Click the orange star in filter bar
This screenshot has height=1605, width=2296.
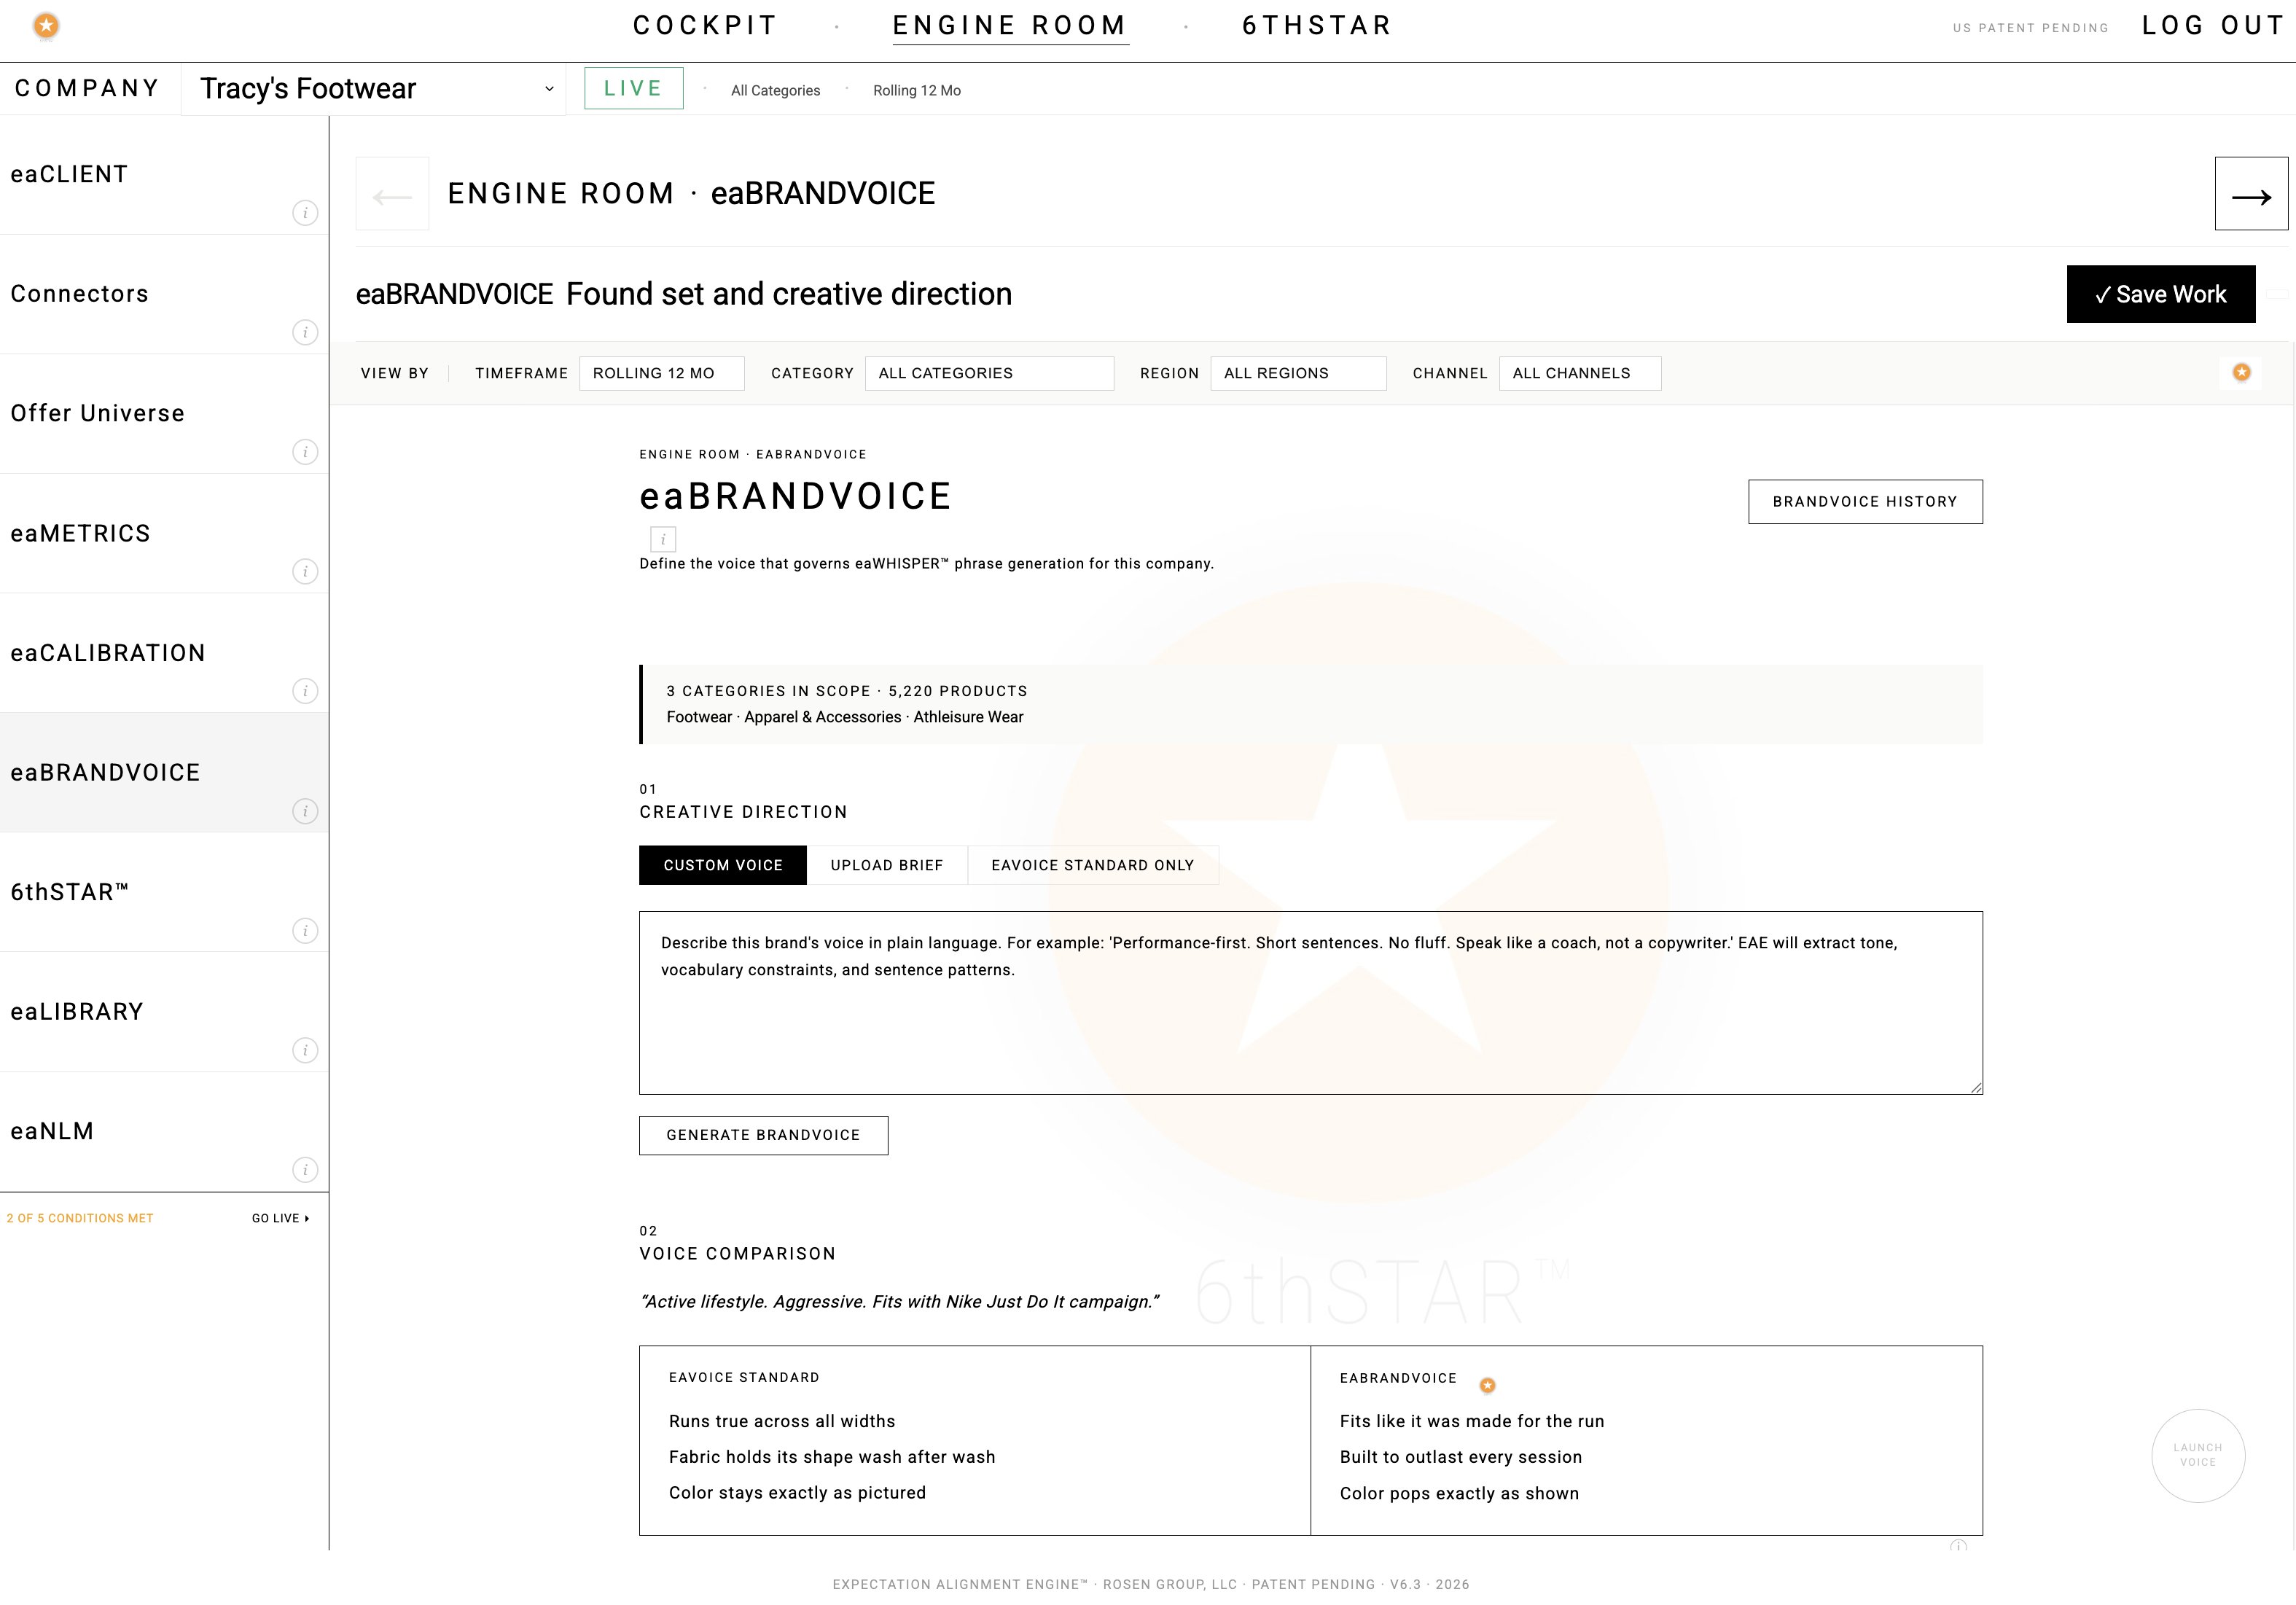[x=2241, y=372]
